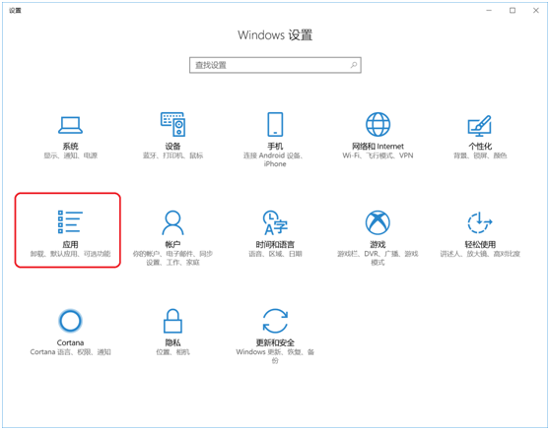The image size is (550, 430).
Task: Open the 更新和安全 sync arrows icon
Action: pyautogui.click(x=275, y=321)
